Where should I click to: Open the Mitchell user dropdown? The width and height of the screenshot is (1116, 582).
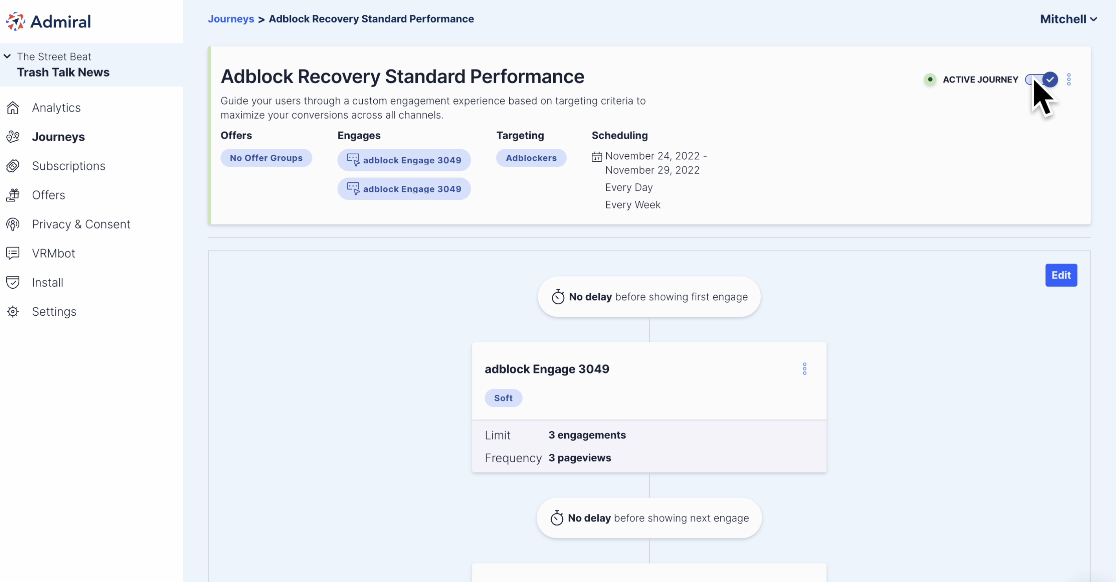(x=1068, y=19)
